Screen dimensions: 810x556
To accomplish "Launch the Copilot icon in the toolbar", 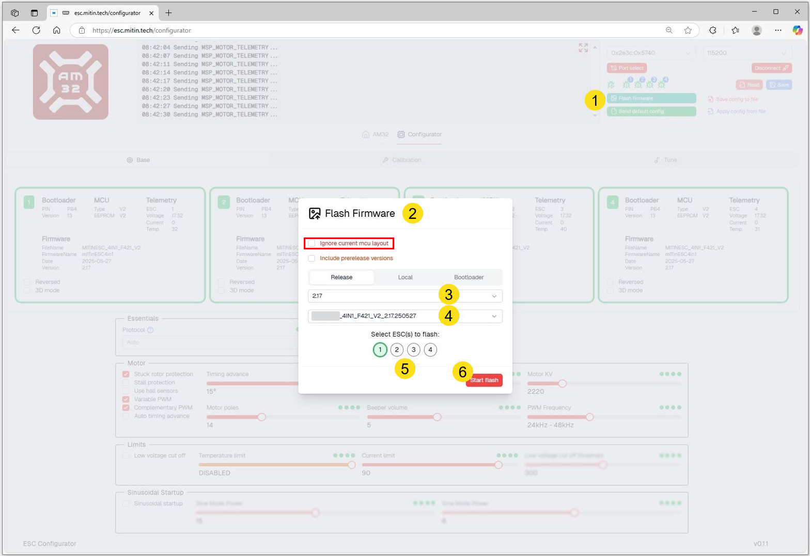I will pyautogui.click(x=798, y=30).
